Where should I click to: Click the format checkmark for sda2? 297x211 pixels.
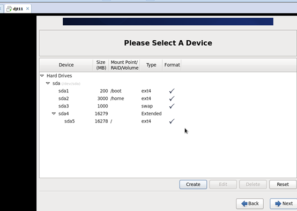pyautogui.click(x=172, y=98)
